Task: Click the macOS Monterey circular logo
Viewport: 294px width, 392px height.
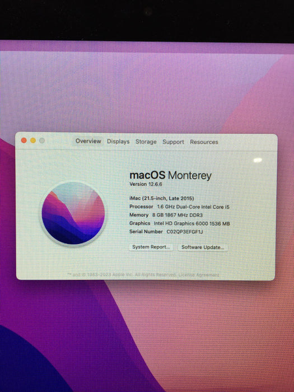Action: 73,213
